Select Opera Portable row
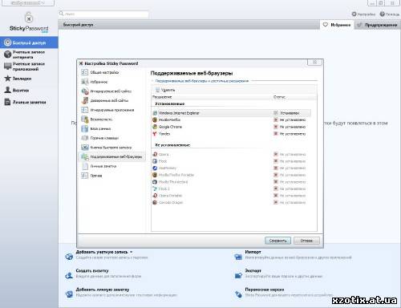The width and height of the screenshot is (401, 308). point(232,196)
